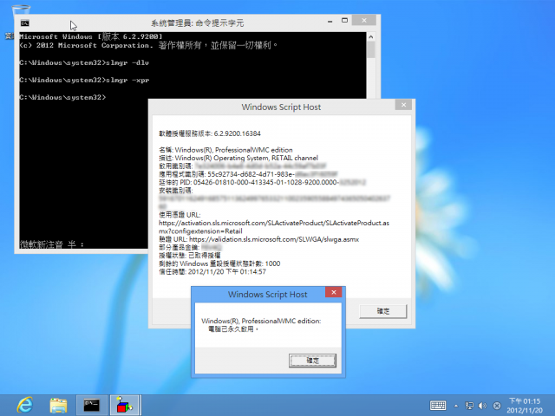The height and width of the screenshot is (416, 555).
Task: Click the 延伸的 PID line
Action: point(262,183)
